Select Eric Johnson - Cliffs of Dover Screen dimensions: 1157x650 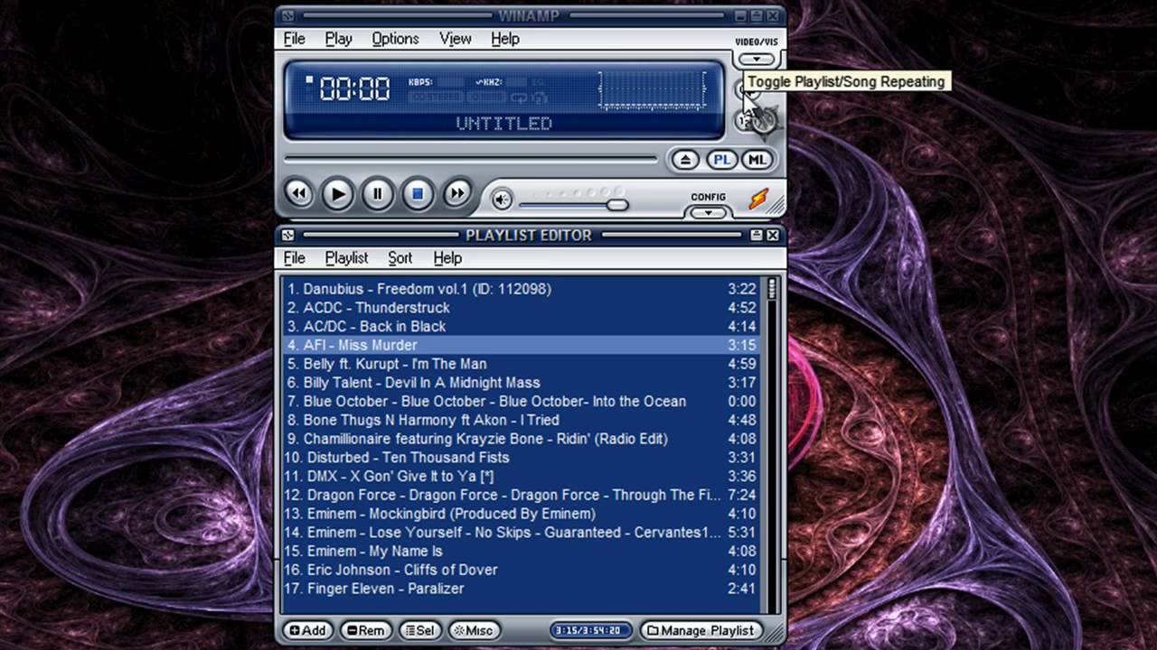[522, 570]
